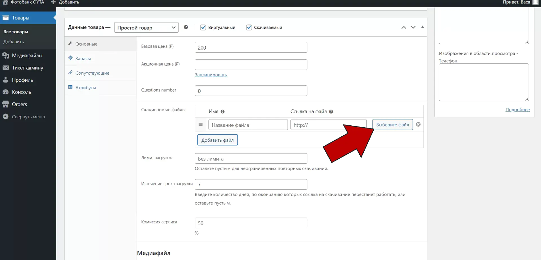The height and width of the screenshot is (260, 541).
Task: Focus the Телефон images textarea
Action: tap(484, 82)
